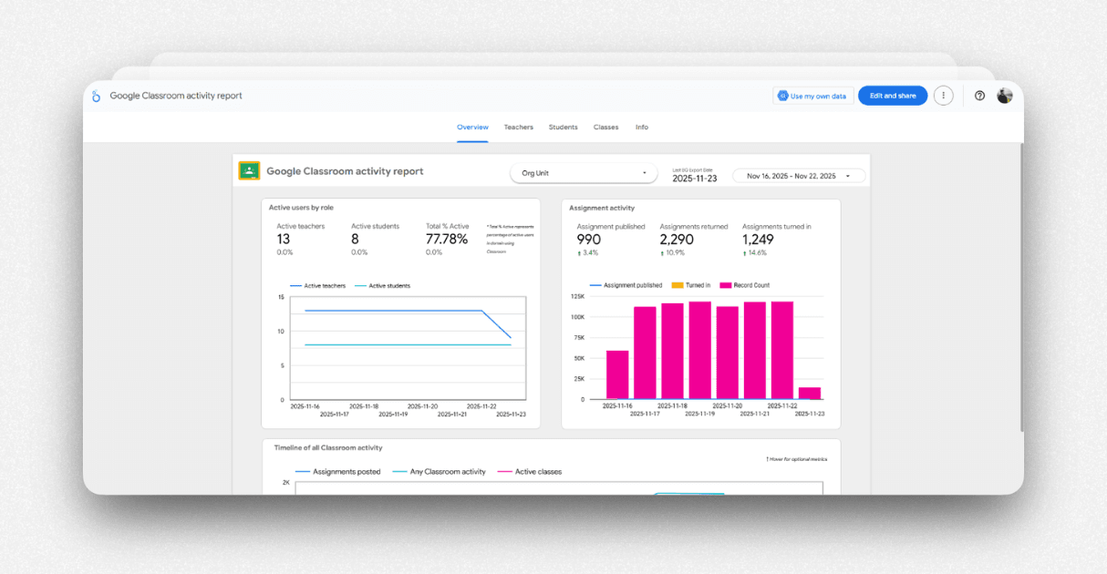Click Use my own data
The image size is (1107, 574).
812,95
